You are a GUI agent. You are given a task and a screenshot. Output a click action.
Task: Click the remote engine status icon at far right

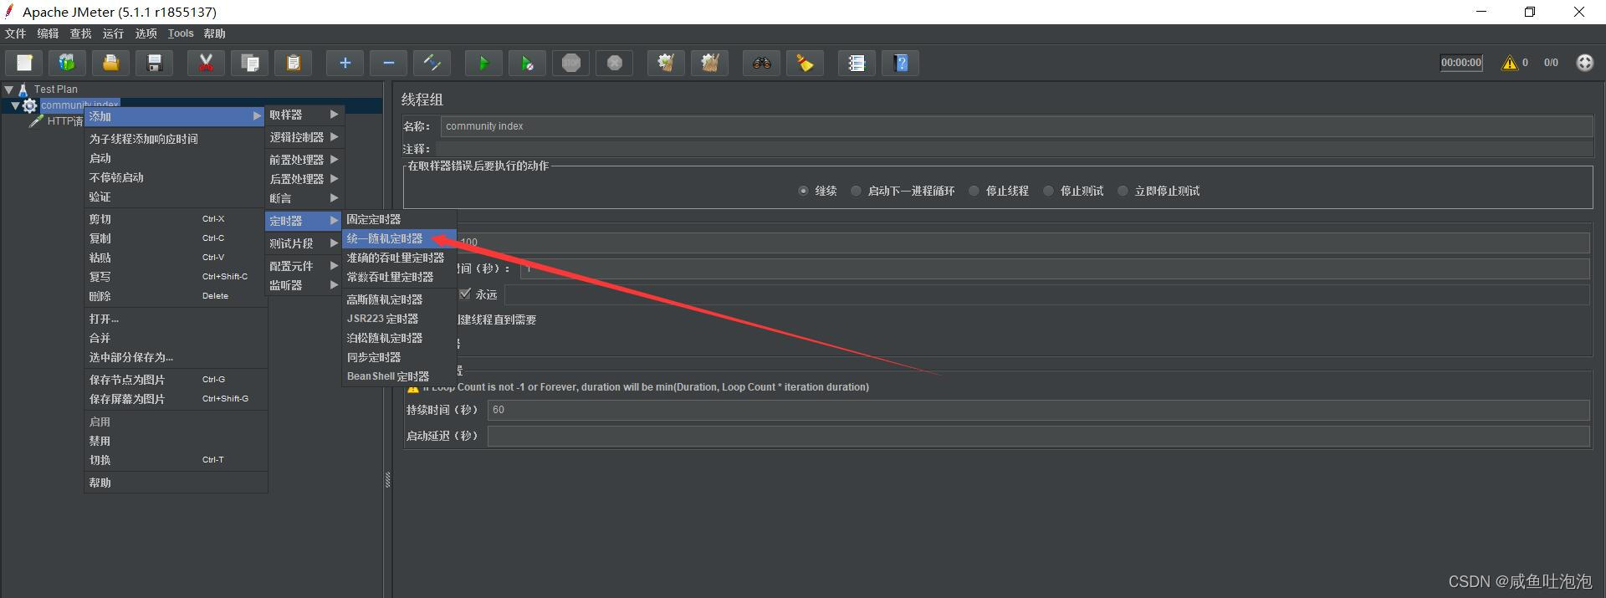tap(1585, 63)
